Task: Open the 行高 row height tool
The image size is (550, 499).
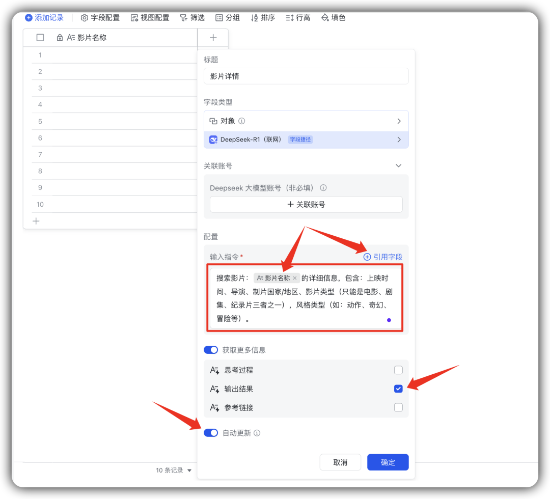Action: pyautogui.click(x=298, y=17)
